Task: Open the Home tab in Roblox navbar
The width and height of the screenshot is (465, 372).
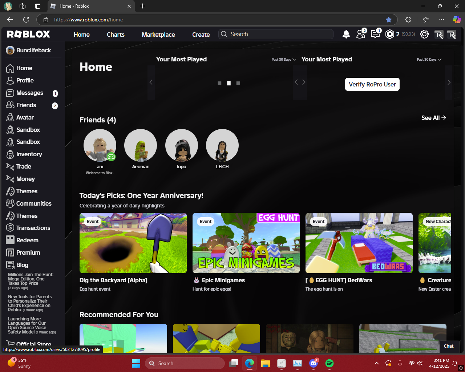Action: point(82,35)
